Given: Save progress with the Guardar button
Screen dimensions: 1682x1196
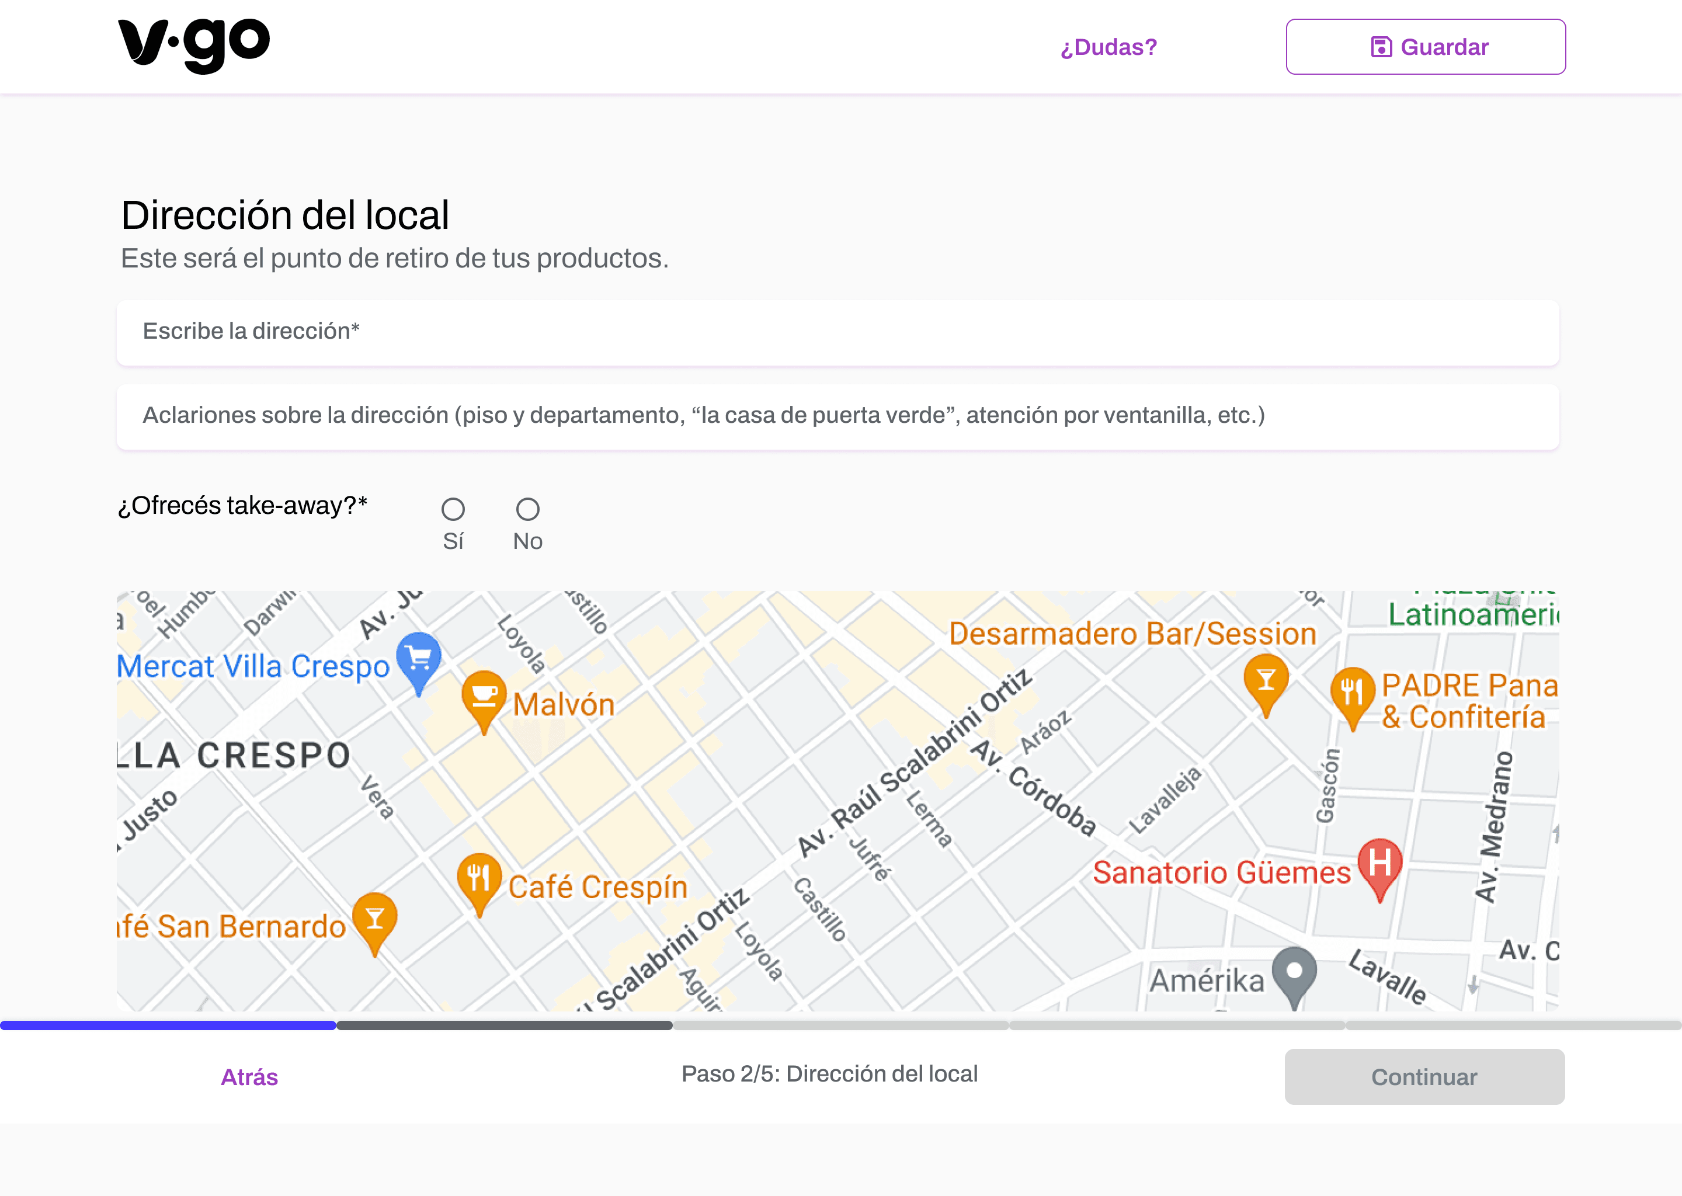Looking at the screenshot, I should tap(1426, 47).
